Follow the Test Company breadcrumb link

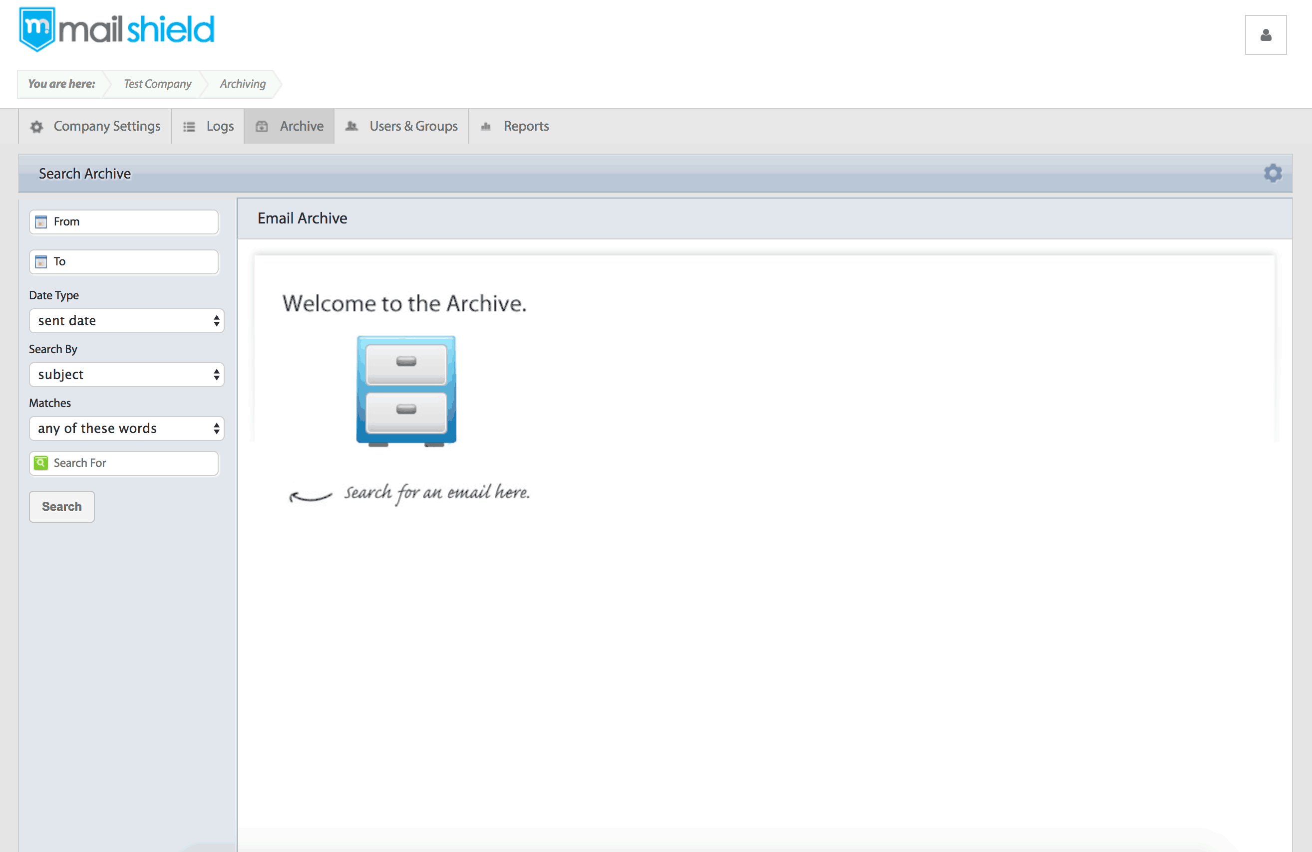[158, 84]
